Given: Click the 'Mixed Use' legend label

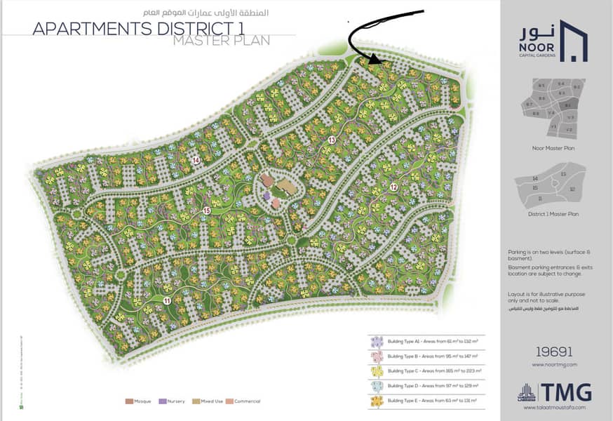Looking at the screenshot, I should coord(212,401).
